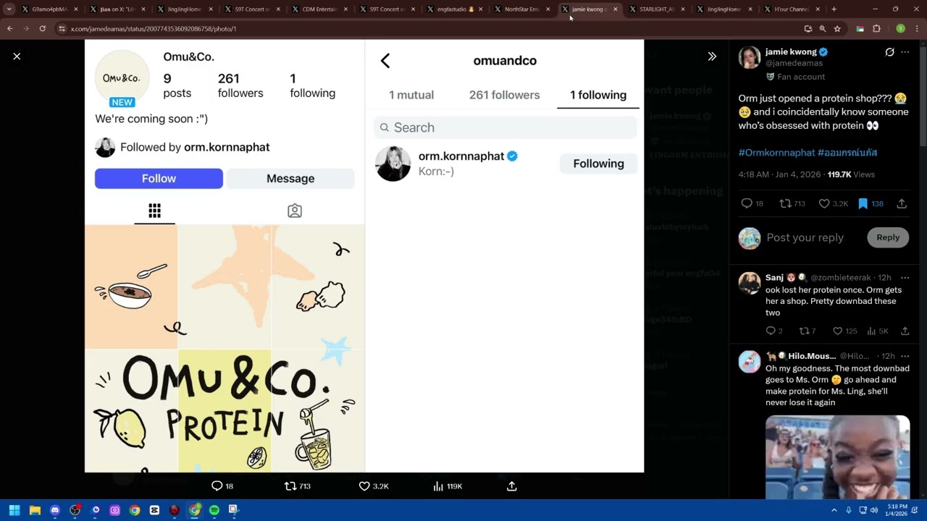Open the tab search dropdown arrow
This screenshot has width=927, height=521.
click(9, 9)
